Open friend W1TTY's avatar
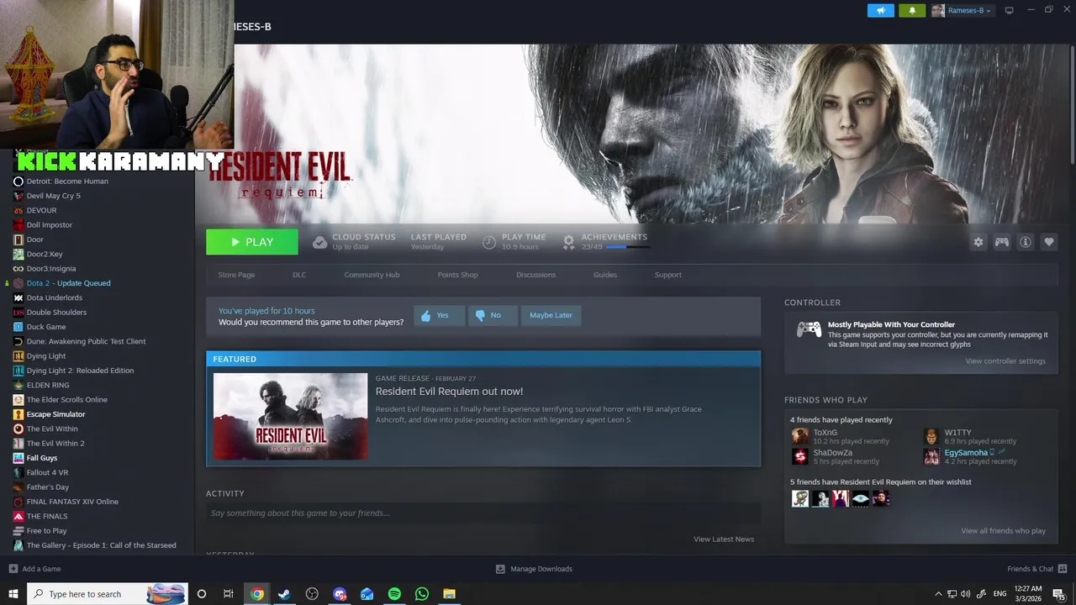The width and height of the screenshot is (1076, 605). (931, 436)
